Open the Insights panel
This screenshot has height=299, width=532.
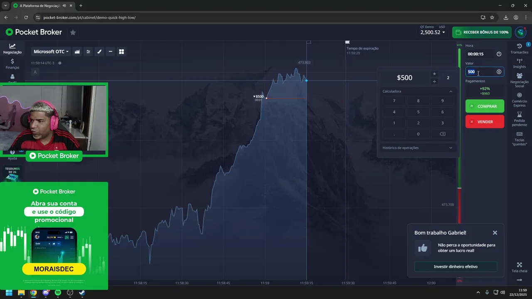click(520, 63)
